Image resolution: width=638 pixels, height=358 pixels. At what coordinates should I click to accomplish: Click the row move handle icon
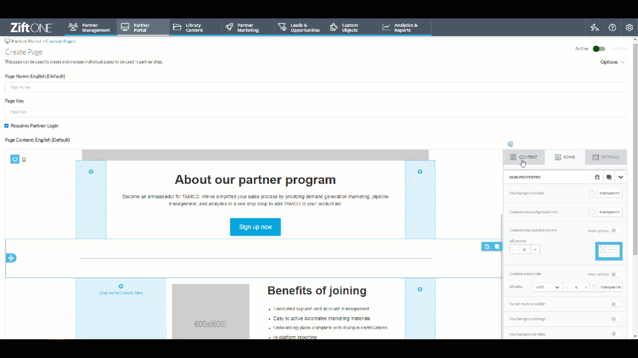11,258
